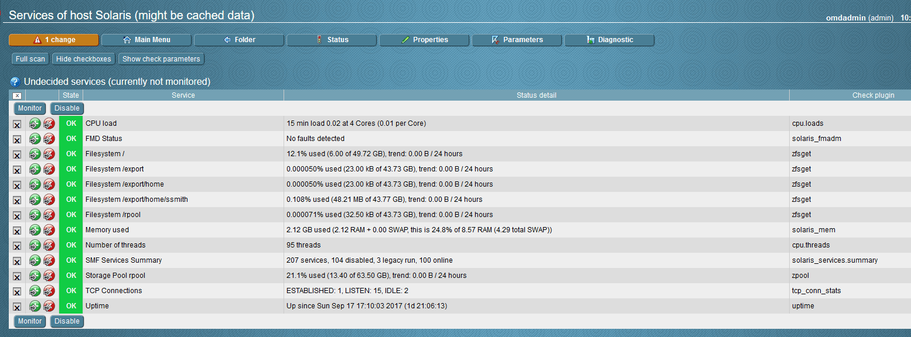Click Hide checkboxes button
The height and width of the screenshot is (337, 911).
pyautogui.click(x=84, y=59)
